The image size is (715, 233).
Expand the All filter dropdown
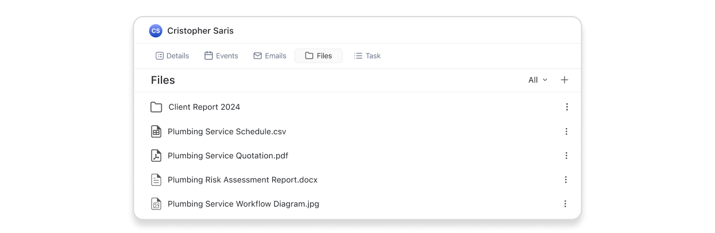(x=538, y=80)
